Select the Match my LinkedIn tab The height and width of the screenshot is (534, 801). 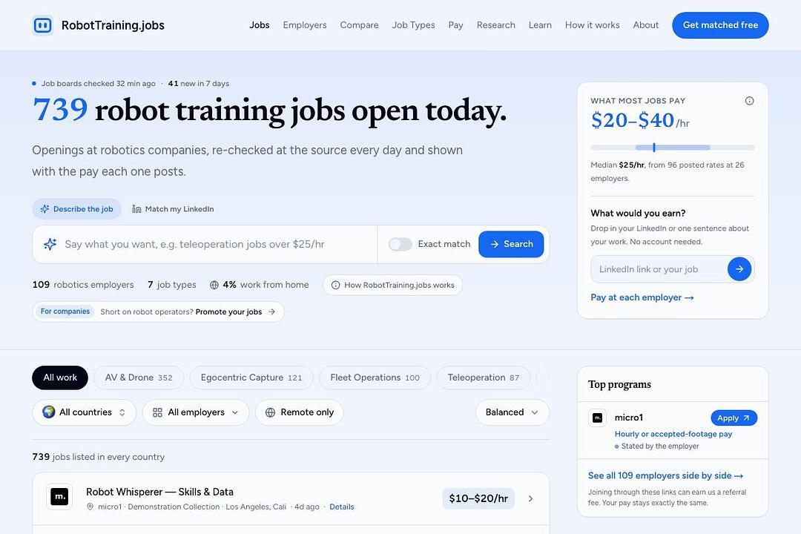pyautogui.click(x=173, y=209)
